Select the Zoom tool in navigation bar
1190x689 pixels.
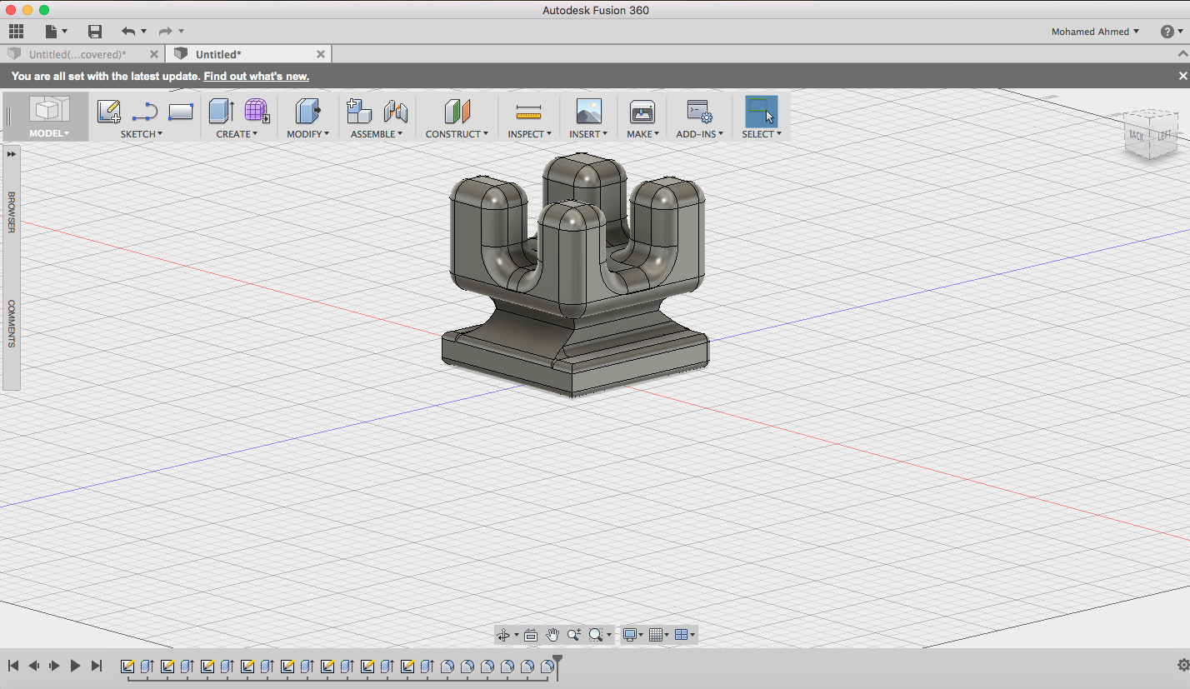574,635
